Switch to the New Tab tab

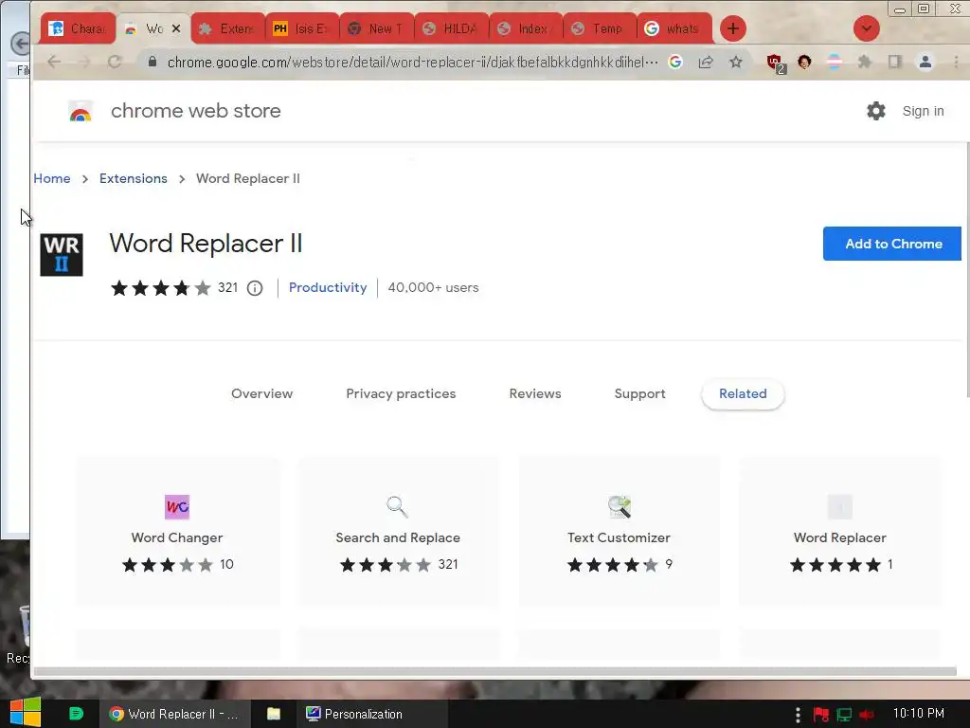[377, 28]
